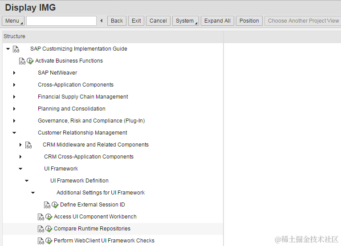Execute activity icon for Activate Business Functions
Image resolution: width=341 pixels, height=246 pixels.
(x=30, y=61)
